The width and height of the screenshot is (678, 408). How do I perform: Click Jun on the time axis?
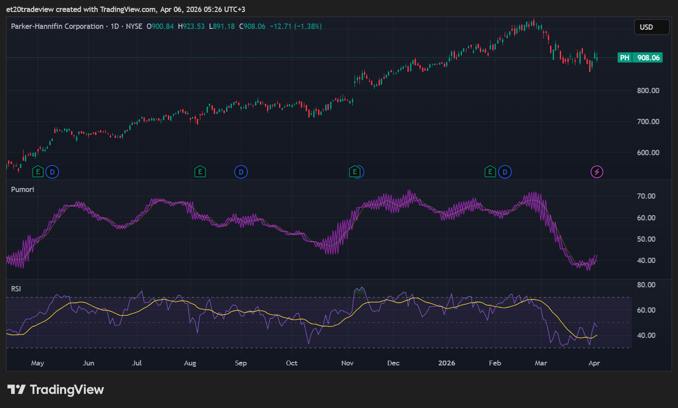(88, 363)
